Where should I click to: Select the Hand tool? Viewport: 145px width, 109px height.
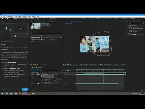click(x=7, y=19)
